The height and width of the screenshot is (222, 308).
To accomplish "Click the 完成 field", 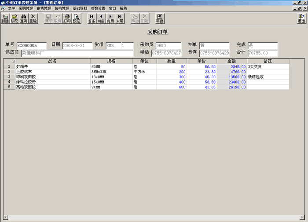I will 263,46.
